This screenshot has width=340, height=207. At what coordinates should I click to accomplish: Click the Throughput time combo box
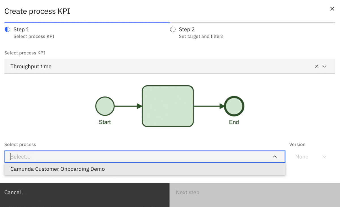[x=170, y=66]
